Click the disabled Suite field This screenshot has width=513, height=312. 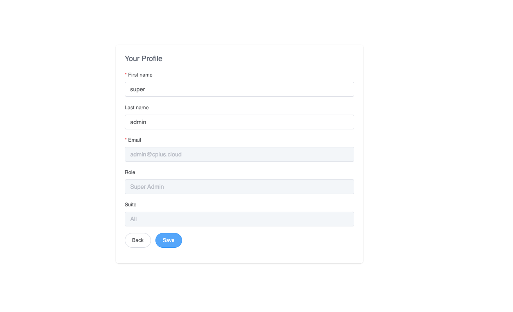(x=239, y=219)
